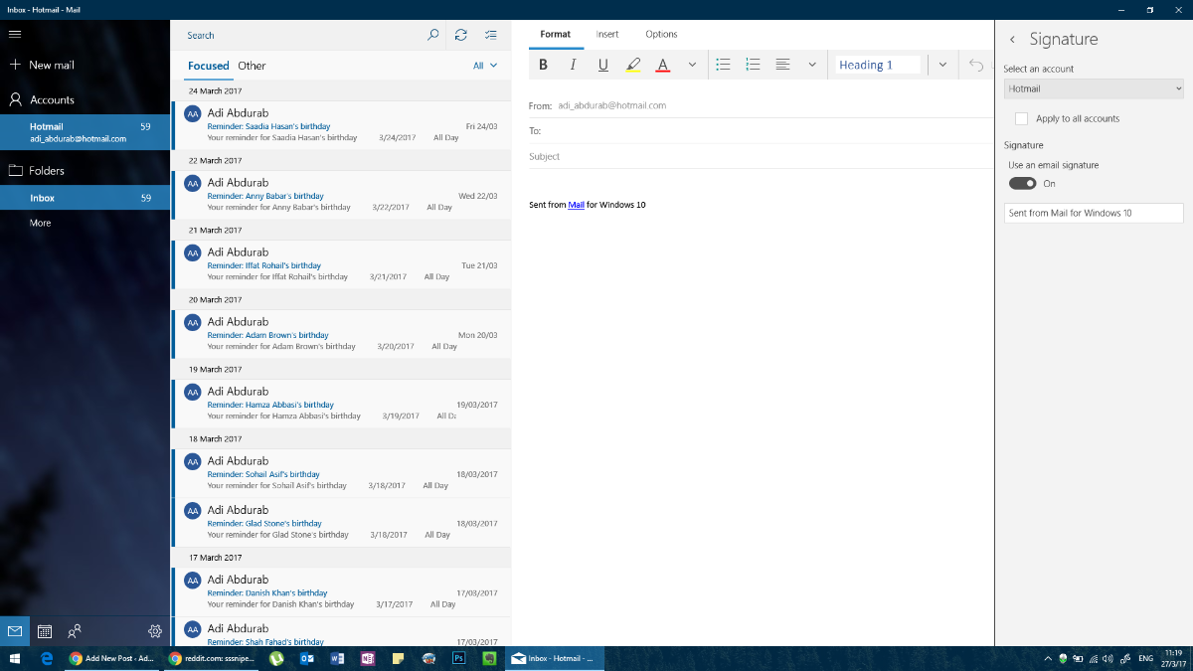Screen dimensions: 1193x671
Task: Open the Hotmail account dropdown
Action: click(x=1094, y=88)
